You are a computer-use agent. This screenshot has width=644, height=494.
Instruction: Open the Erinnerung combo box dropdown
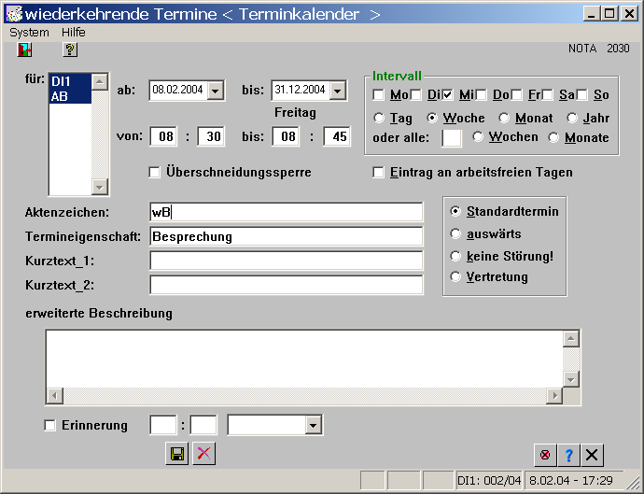coord(313,426)
